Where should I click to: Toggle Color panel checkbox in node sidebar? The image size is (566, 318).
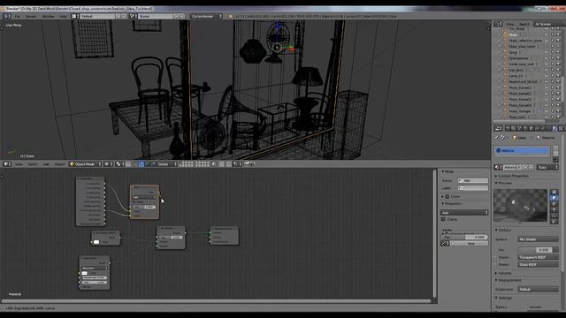447,196
